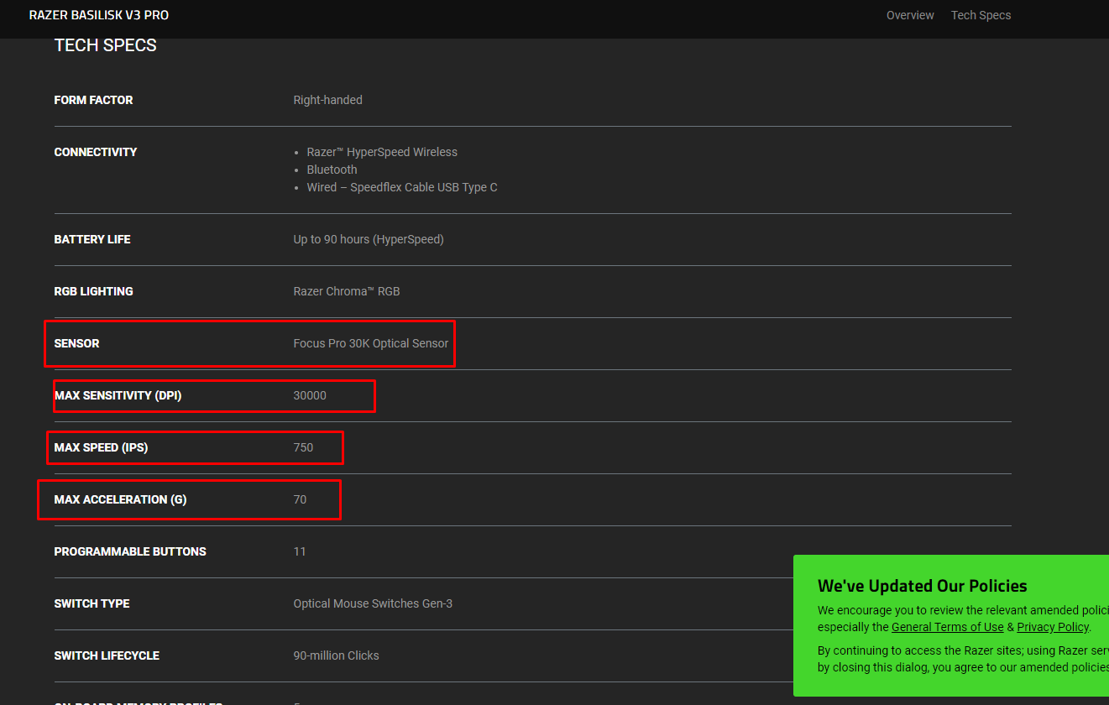The width and height of the screenshot is (1109, 705).
Task: Click "Up to 90 hours (HyperSpeed)" value
Action: pyautogui.click(x=369, y=239)
